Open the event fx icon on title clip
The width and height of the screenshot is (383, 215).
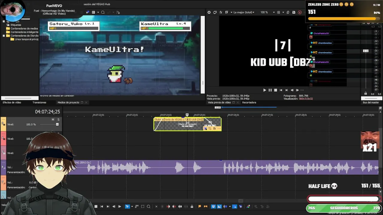214,128
